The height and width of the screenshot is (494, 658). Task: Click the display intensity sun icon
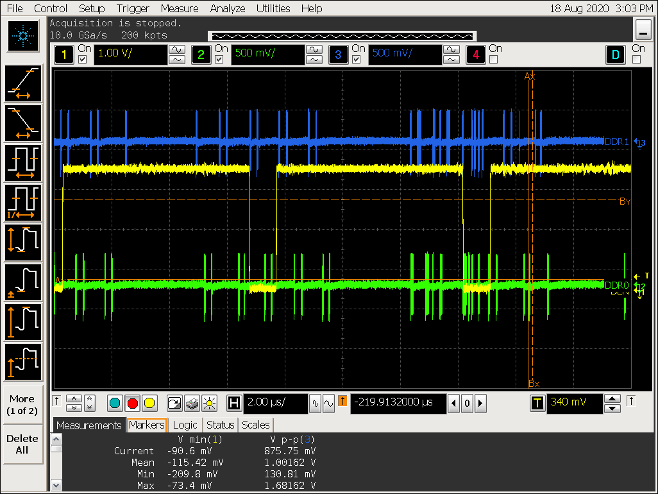[x=209, y=404]
